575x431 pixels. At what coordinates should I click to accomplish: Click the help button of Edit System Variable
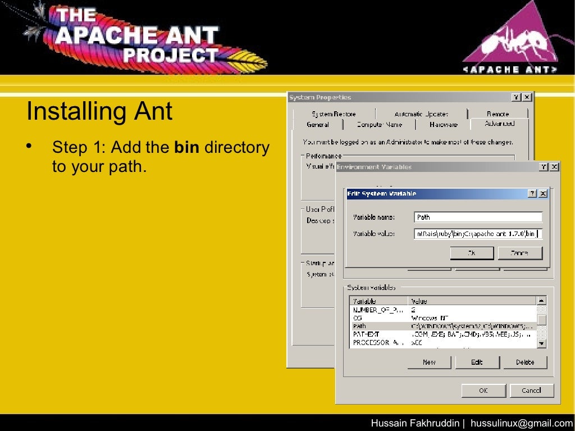coord(532,193)
